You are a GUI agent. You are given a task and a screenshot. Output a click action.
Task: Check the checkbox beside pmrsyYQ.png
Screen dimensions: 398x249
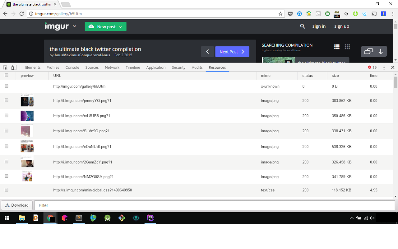pyautogui.click(x=6, y=101)
